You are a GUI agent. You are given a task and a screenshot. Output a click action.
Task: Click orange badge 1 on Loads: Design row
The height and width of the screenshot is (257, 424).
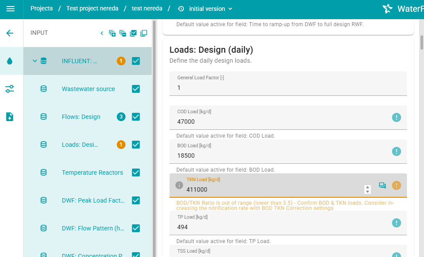[x=121, y=145]
